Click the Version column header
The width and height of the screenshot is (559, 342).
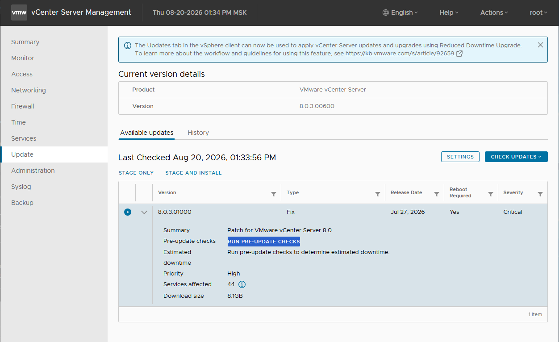[167, 192]
